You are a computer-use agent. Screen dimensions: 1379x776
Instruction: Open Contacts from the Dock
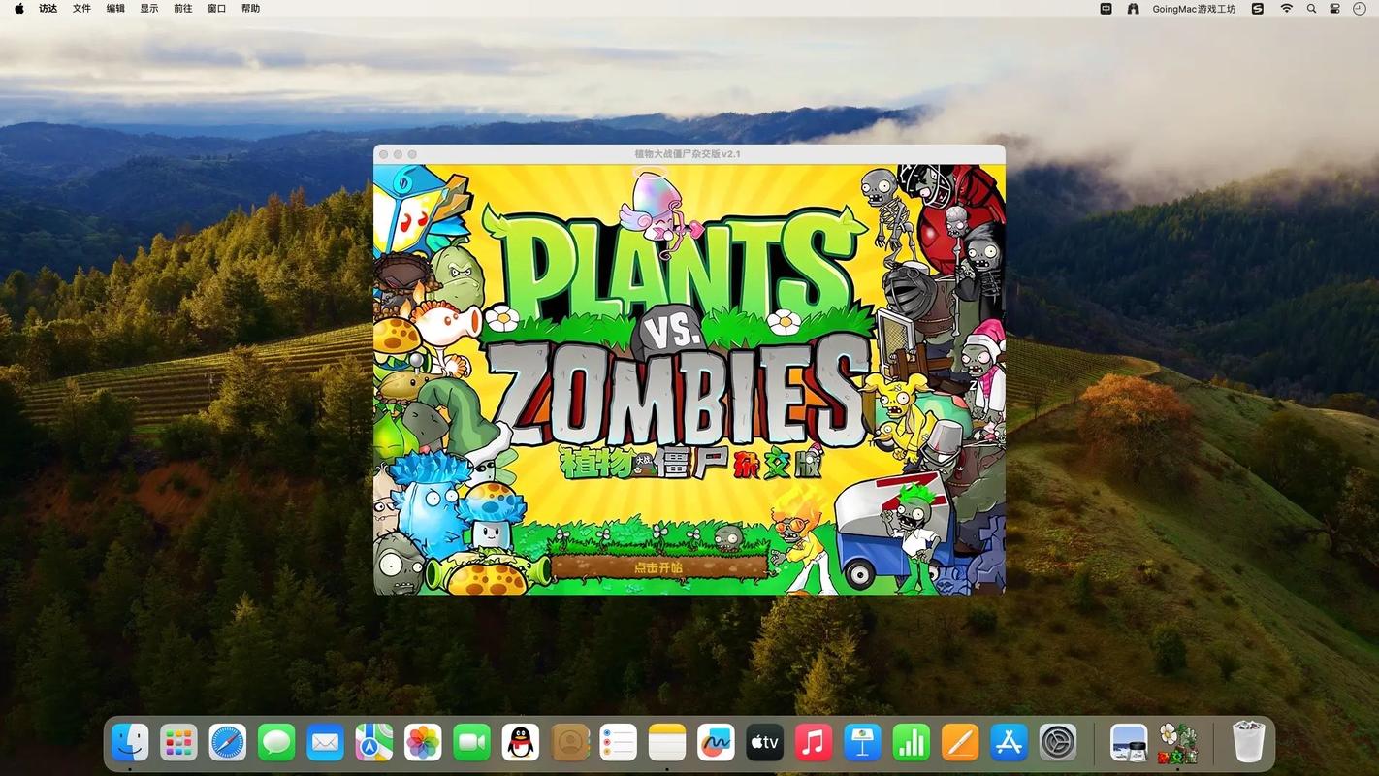click(x=569, y=743)
